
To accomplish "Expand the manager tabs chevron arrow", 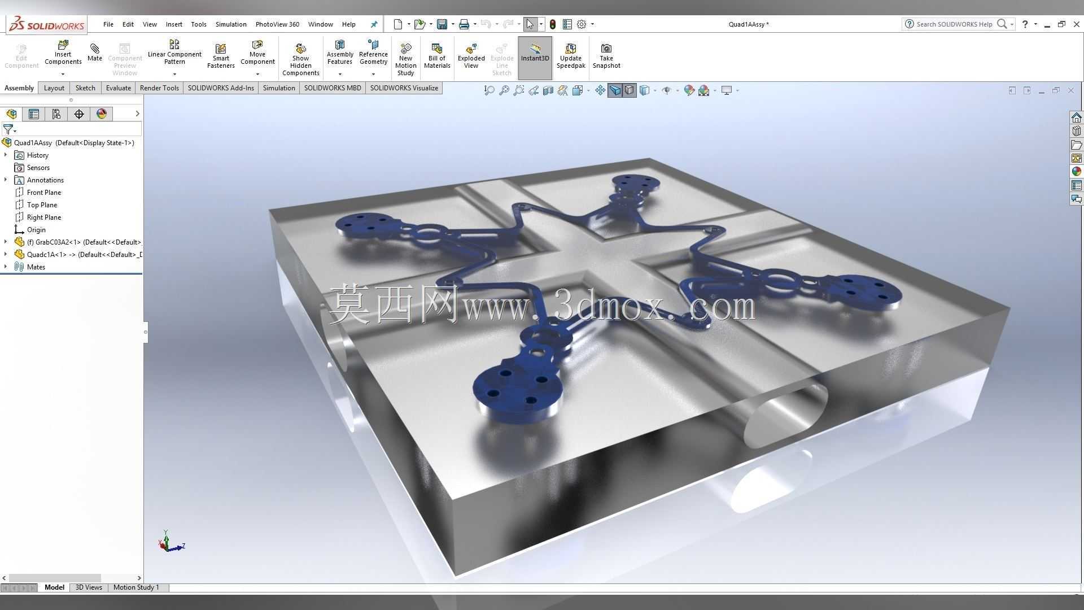I will (x=137, y=114).
